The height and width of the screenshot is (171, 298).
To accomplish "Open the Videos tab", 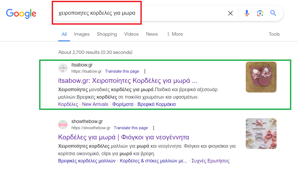I will 131,34.
